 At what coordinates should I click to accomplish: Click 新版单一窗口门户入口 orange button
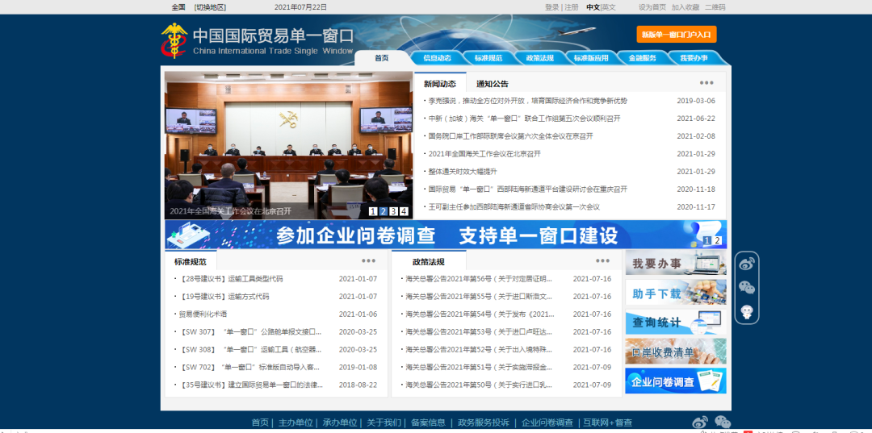pos(677,35)
